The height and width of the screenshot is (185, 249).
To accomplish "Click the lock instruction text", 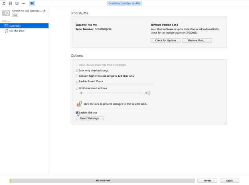I will [x=115, y=104].
